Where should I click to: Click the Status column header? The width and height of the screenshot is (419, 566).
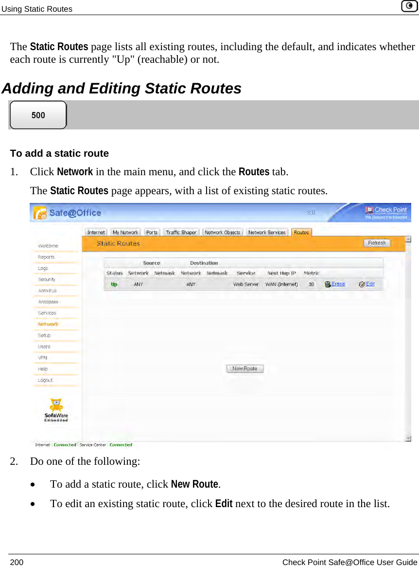(114, 273)
